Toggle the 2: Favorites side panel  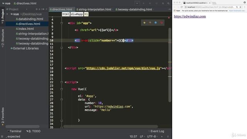coord(3,117)
